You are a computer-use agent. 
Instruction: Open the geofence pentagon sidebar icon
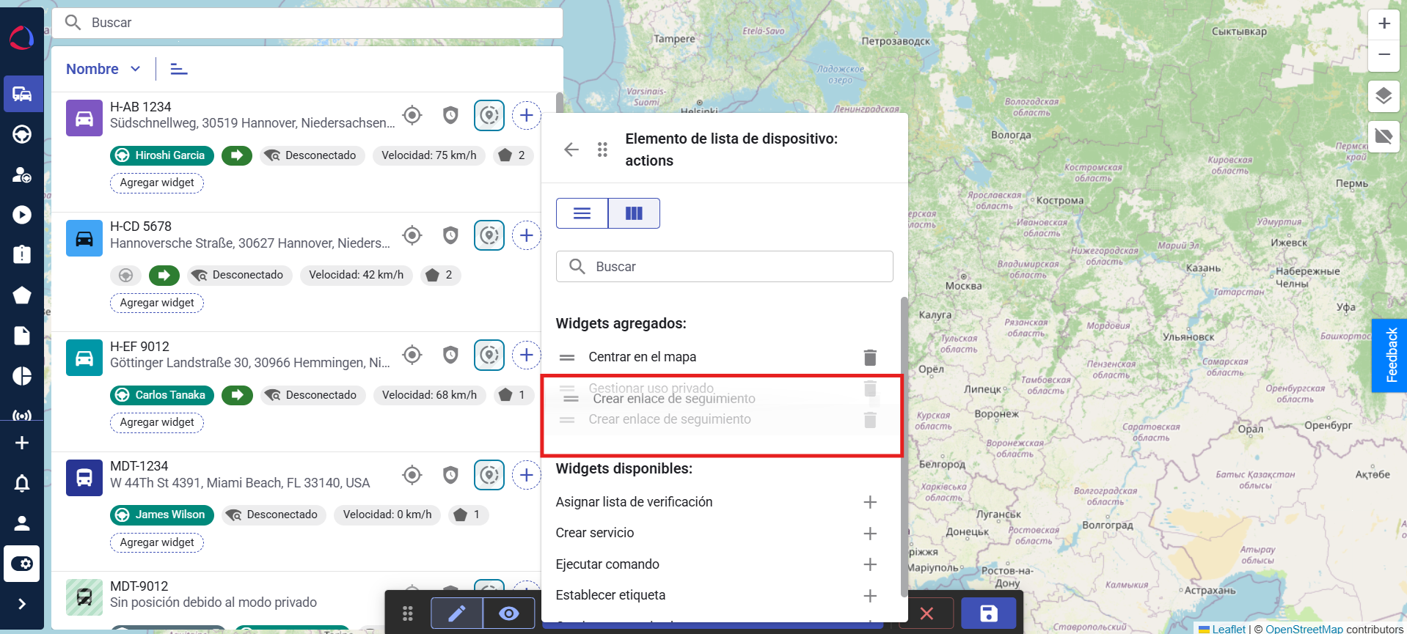pyautogui.click(x=22, y=295)
